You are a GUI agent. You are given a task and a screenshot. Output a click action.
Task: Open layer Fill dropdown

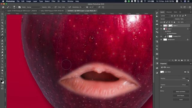pyautogui.click(x=185, y=22)
